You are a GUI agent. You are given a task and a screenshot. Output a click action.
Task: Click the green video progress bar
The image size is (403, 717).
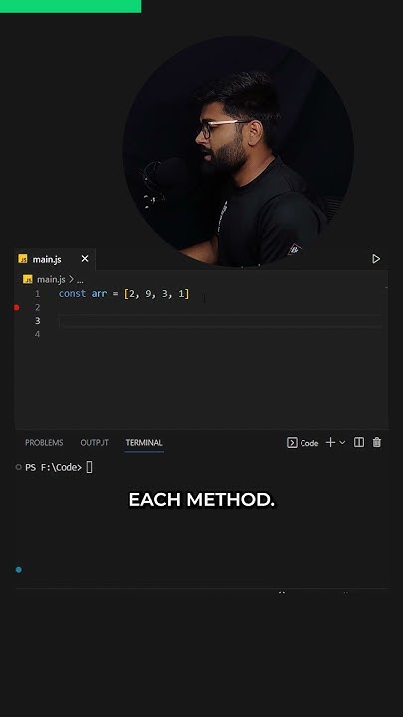(71, 6)
